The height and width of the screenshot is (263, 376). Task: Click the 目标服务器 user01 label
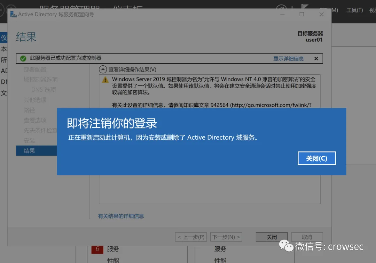tap(310, 36)
